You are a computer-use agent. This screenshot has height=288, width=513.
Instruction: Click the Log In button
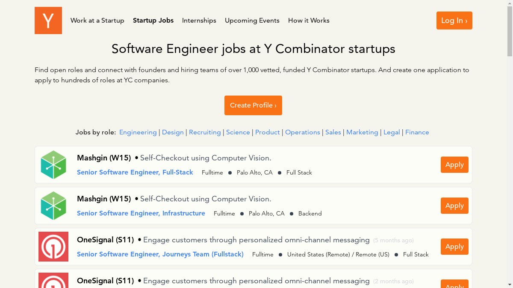(454, 20)
